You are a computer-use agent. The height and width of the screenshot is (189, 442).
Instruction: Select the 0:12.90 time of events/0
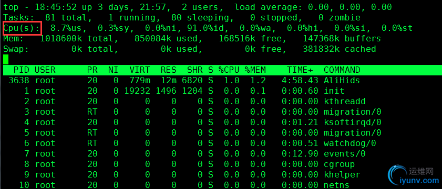pyautogui.click(x=300, y=154)
